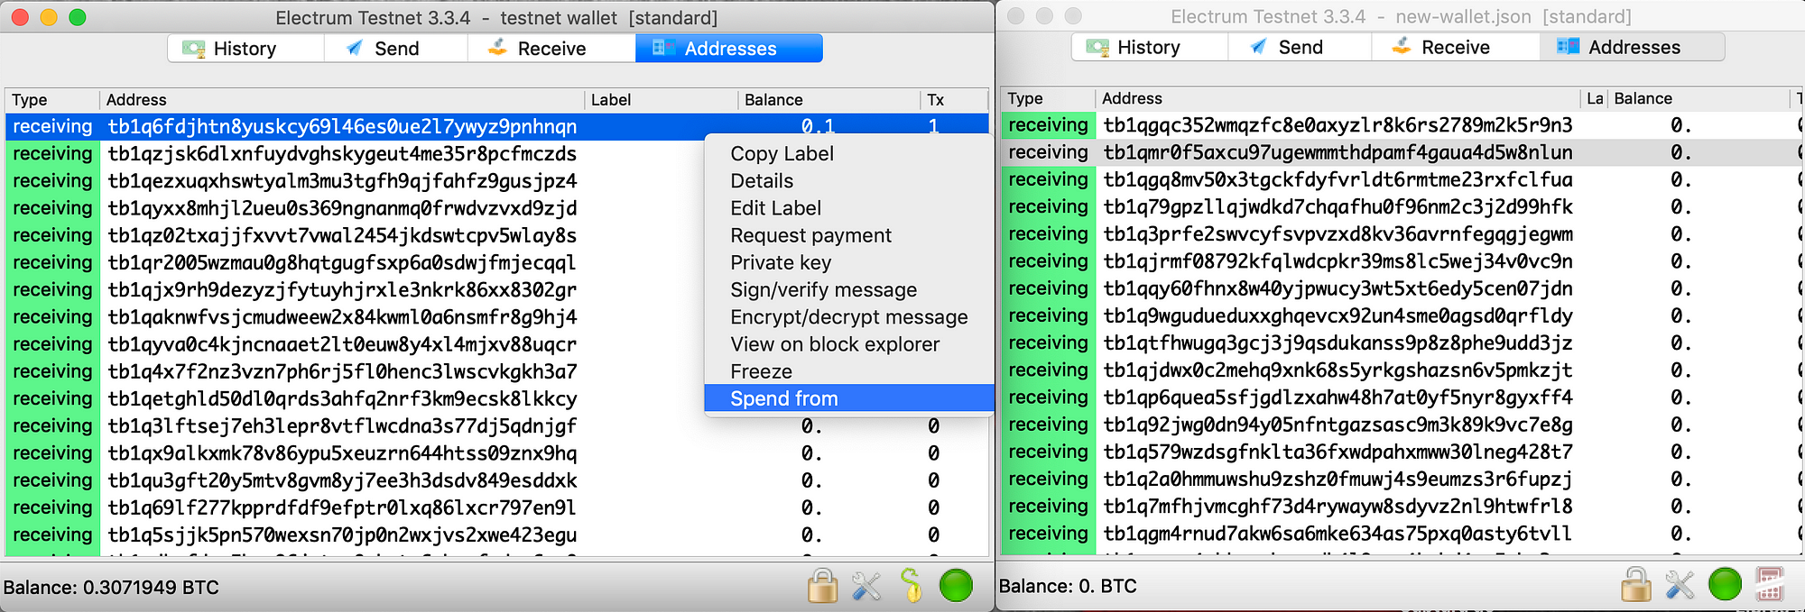Viewport: 1805px width, 612px height.
Task: Open network green circle in new-wallet.json window
Action: pyautogui.click(x=1725, y=584)
